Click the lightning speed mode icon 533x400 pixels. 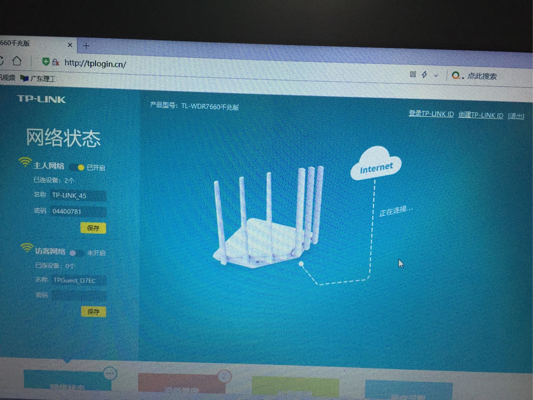click(x=424, y=74)
